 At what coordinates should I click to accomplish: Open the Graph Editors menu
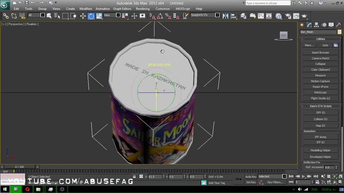coord(122,9)
